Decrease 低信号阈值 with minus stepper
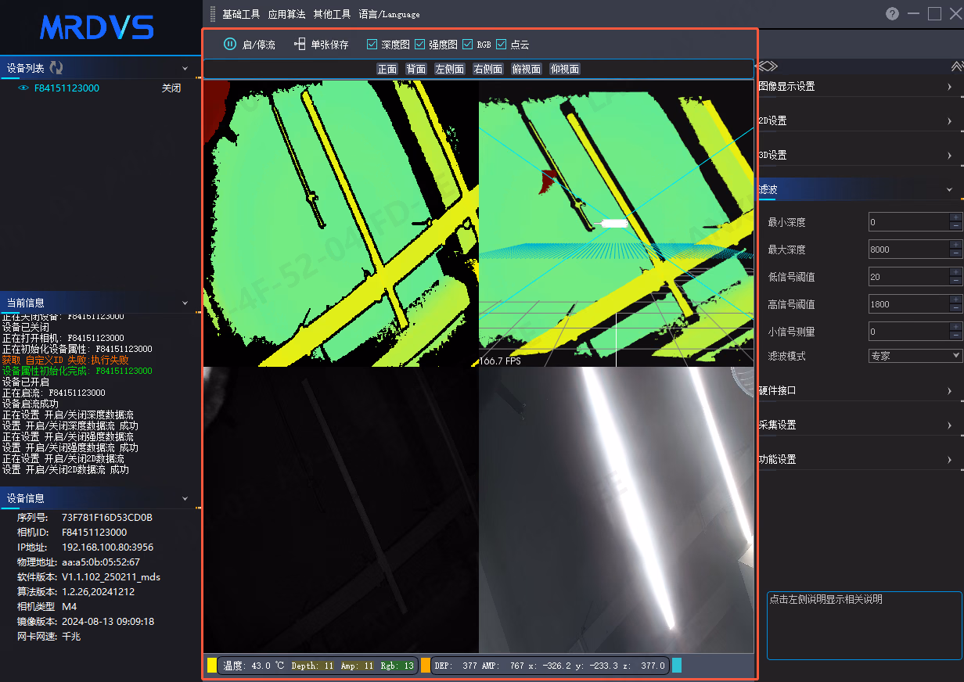 (x=955, y=281)
